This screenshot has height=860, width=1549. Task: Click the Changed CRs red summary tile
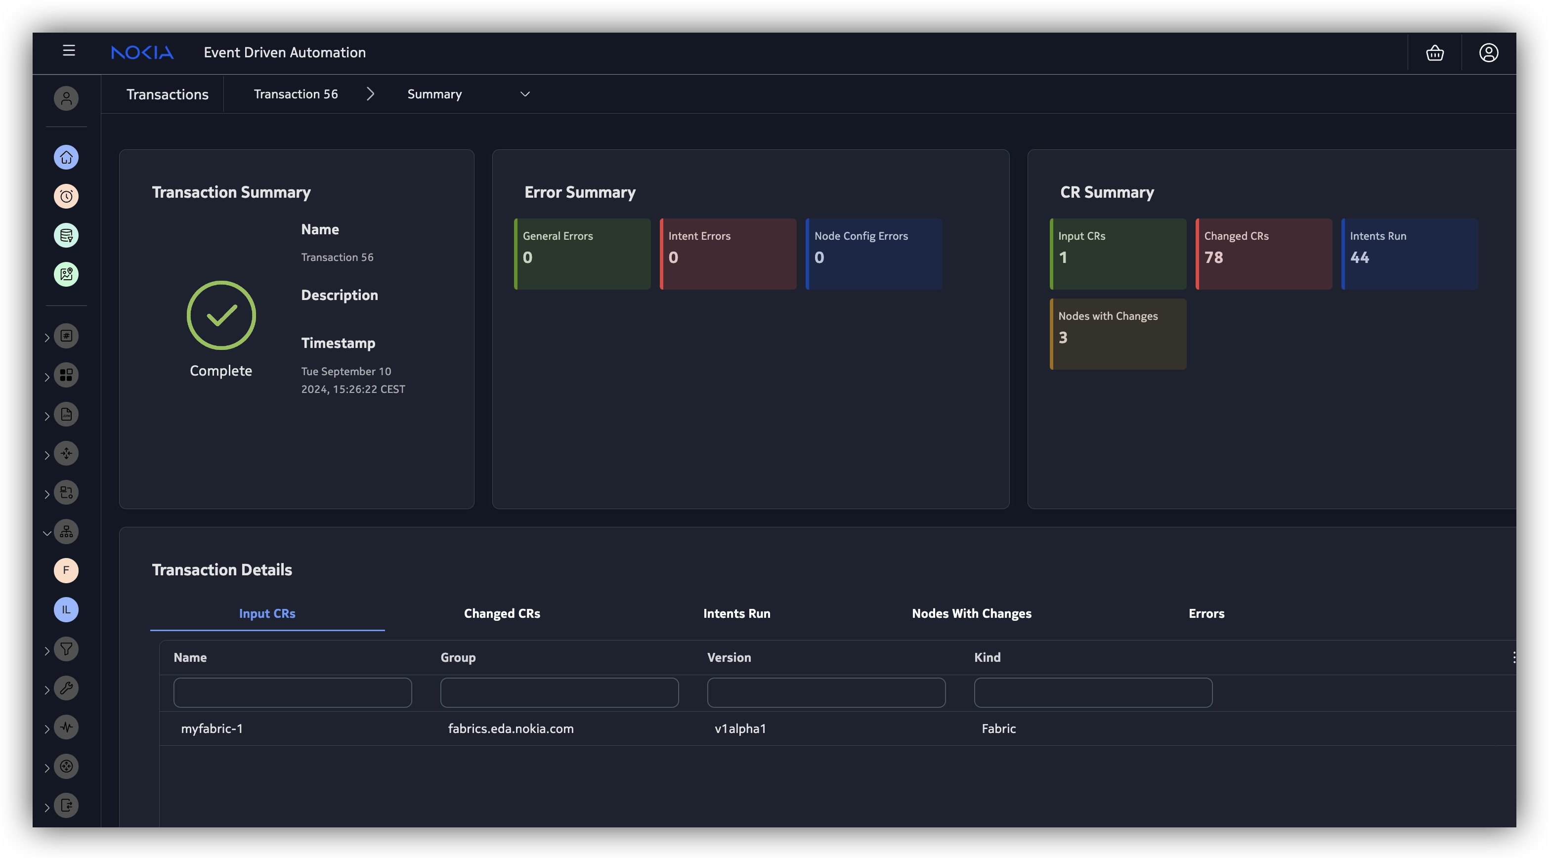1263,254
